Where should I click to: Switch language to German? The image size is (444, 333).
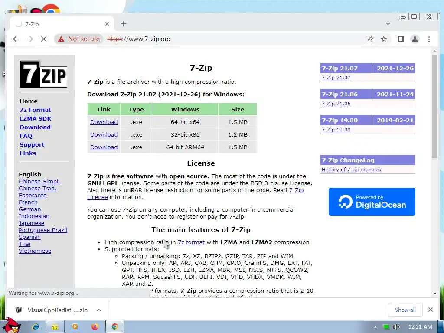(30, 209)
